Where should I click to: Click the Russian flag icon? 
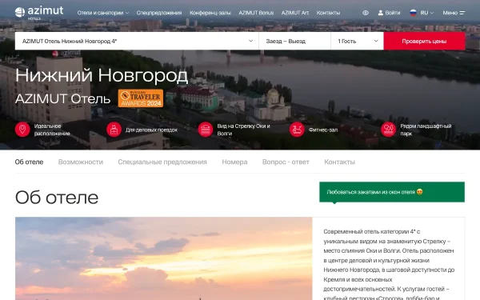tap(413, 13)
